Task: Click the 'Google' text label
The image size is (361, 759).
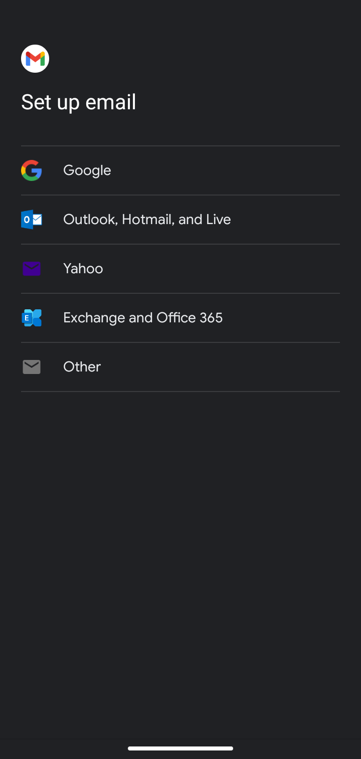Action: 87,170
